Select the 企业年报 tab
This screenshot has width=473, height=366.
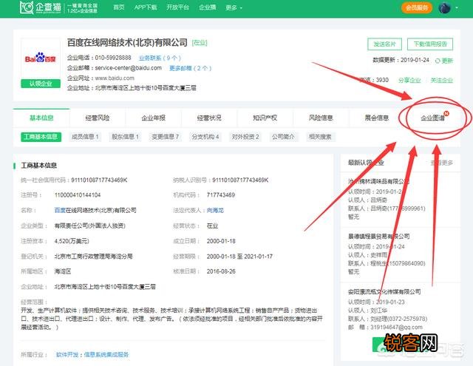click(153, 118)
